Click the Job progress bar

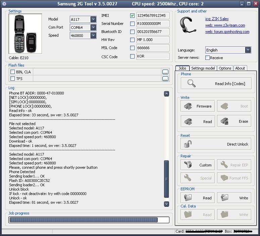pyautogui.click(x=89, y=220)
